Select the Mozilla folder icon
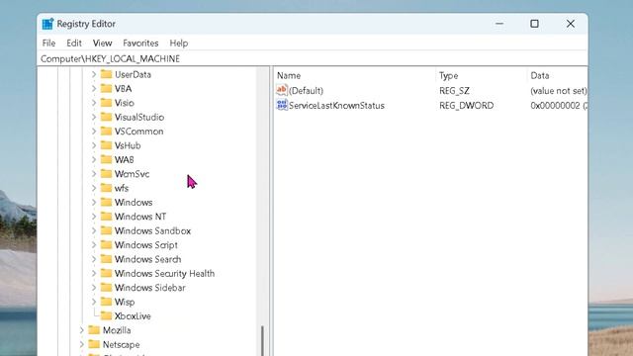 click(x=94, y=330)
